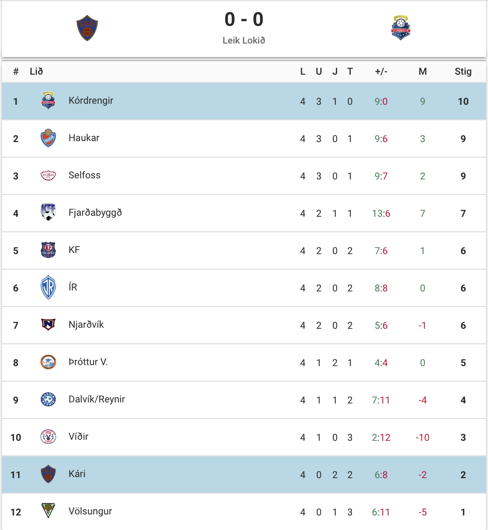This screenshot has width=488, height=530.
Task: Select the Leik Lokið status text
Action: (243, 40)
